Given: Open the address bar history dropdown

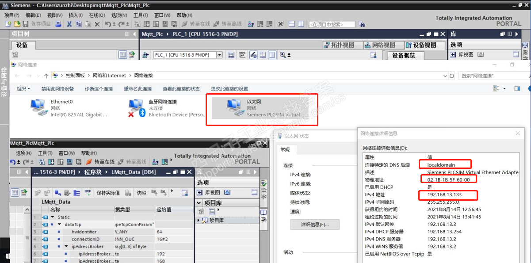Looking at the screenshot, I should click(x=445, y=76).
